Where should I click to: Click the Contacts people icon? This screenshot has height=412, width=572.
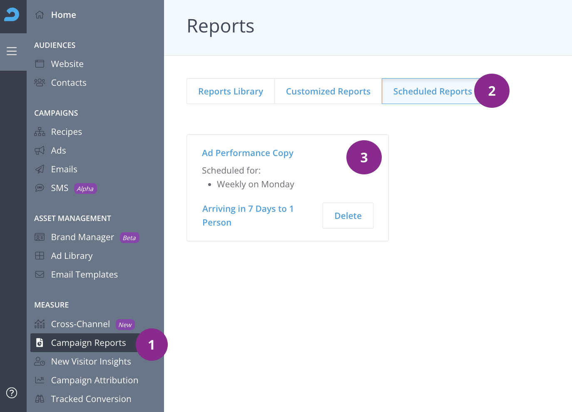tap(40, 82)
